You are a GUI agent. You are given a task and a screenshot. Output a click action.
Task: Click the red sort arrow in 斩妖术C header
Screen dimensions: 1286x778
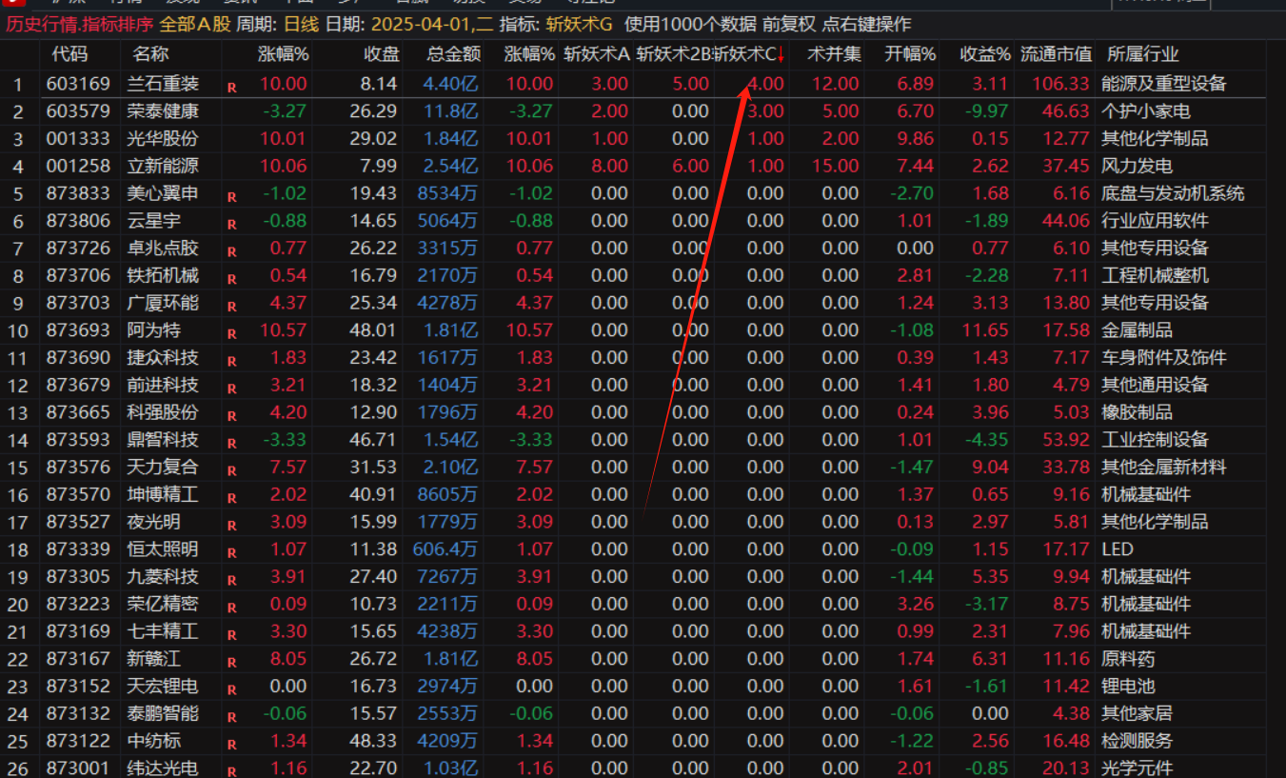coord(781,54)
